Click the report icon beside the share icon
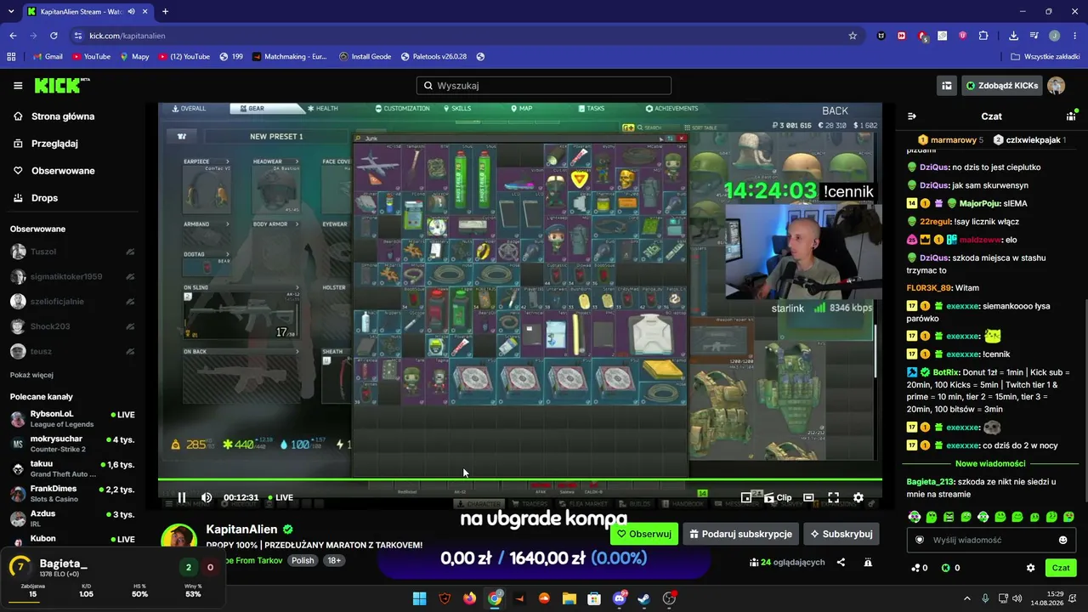Screen dimensions: 1088x612 coord(868,562)
